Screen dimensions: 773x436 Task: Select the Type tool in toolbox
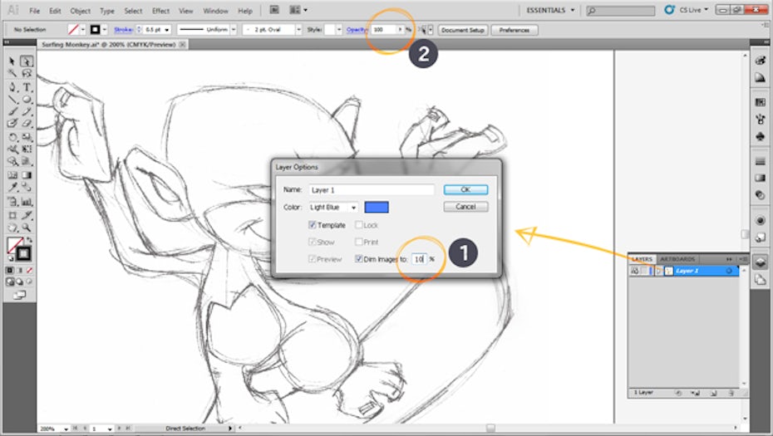click(27, 86)
